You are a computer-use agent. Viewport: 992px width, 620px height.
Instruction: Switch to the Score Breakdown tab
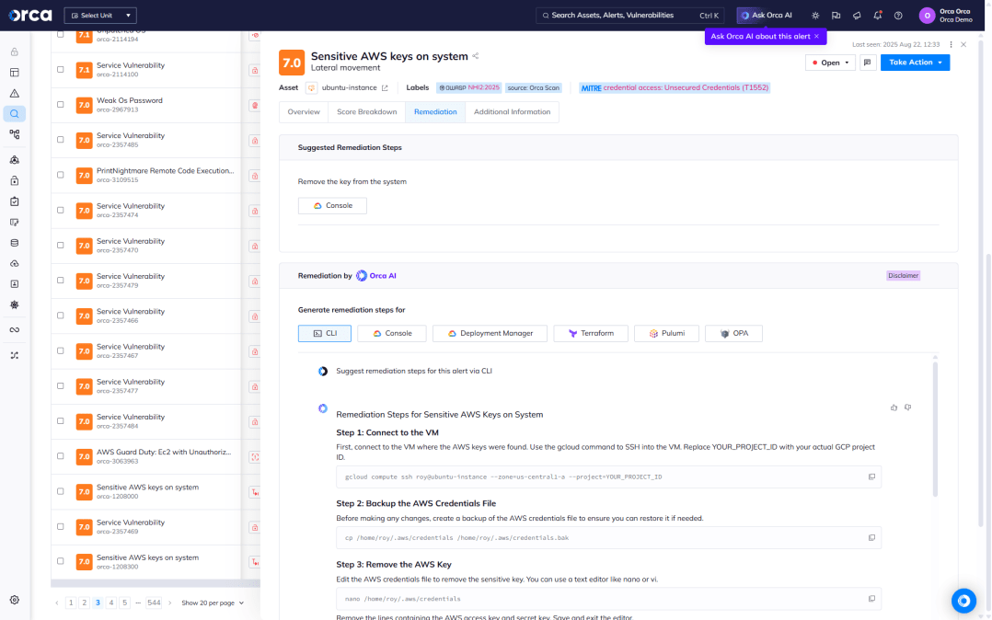(x=366, y=112)
